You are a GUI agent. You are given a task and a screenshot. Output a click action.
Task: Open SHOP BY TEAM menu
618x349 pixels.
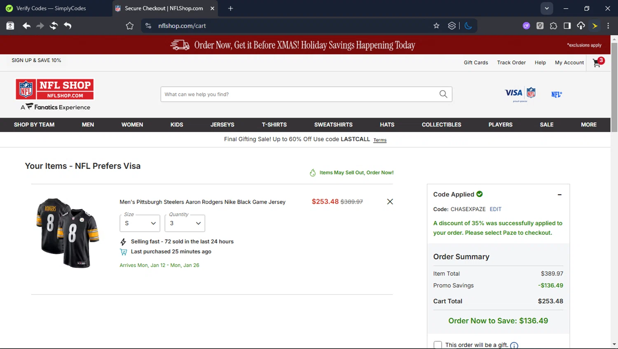(x=34, y=124)
